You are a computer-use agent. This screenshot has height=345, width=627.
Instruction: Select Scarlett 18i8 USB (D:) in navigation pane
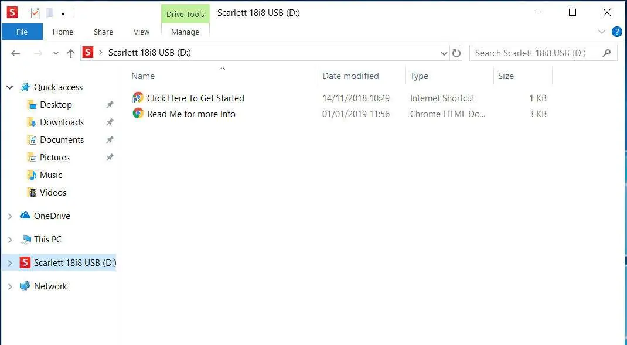pyautogui.click(x=75, y=262)
